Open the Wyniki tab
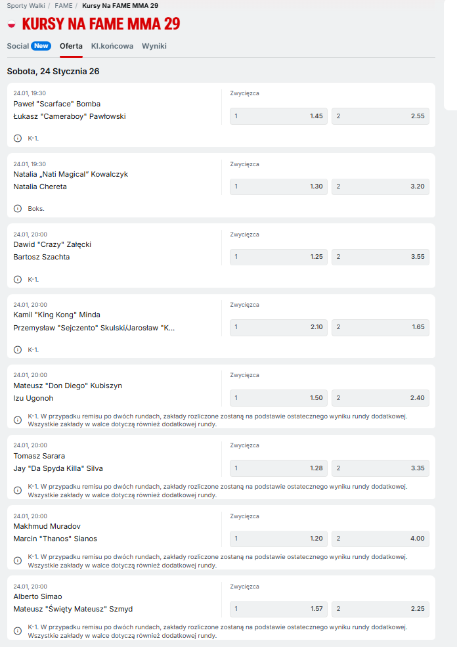The height and width of the screenshot is (647, 457). coord(154,46)
